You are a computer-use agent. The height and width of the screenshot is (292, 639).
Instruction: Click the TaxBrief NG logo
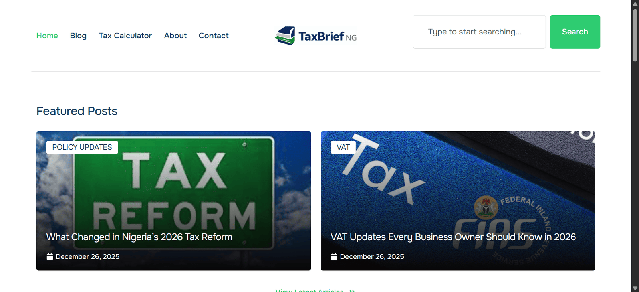pos(316,36)
